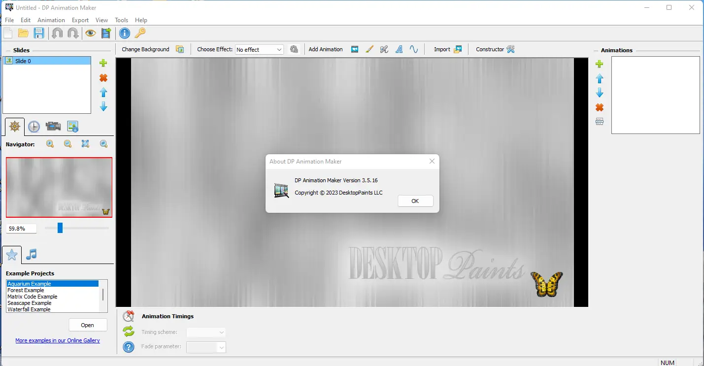704x366 pixels.
Task: Select the brush-with-scissors animation icon
Action: (384, 49)
